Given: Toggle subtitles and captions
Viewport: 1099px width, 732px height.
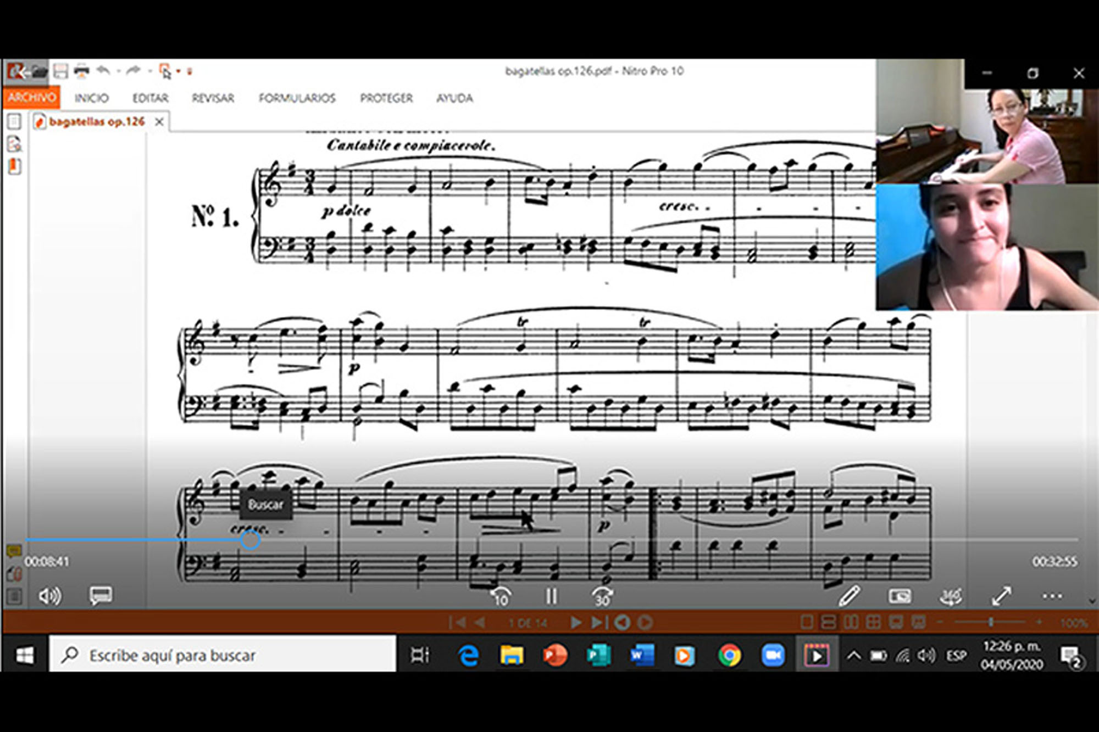Looking at the screenshot, I should point(101,596).
